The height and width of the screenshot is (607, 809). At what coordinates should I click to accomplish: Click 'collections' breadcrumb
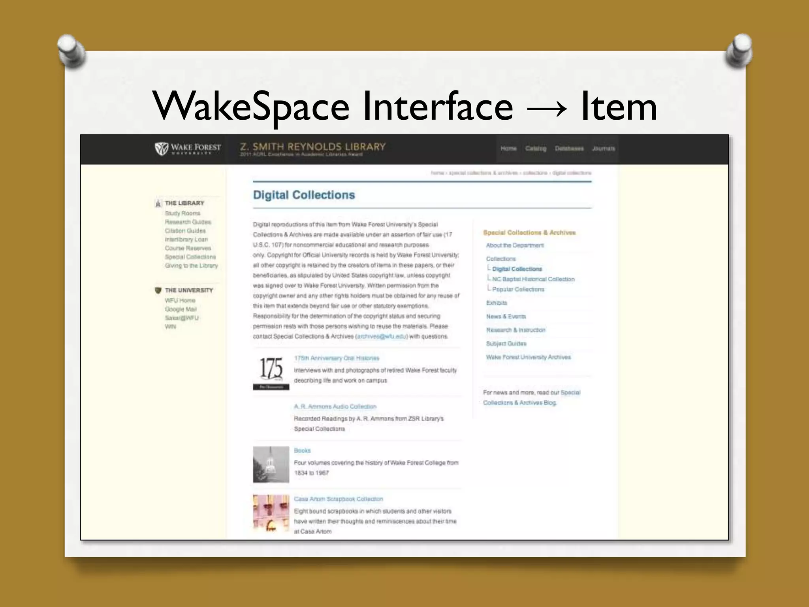(x=535, y=173)
